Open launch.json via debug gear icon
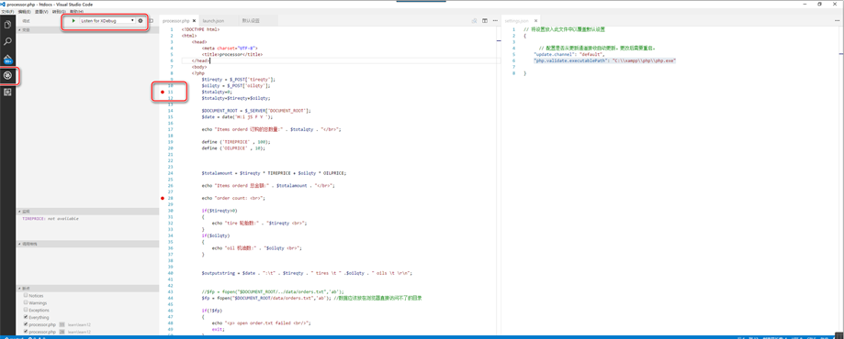Viewport: 844px width, 339px height. [x=141, y=20]
